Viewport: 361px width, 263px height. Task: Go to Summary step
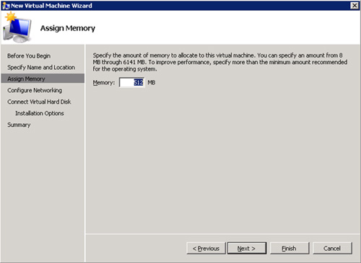click(19, 125)
